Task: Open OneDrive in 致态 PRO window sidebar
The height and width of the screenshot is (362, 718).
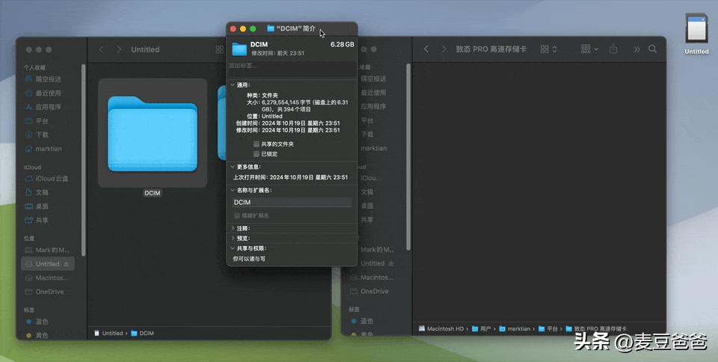Action: (373, 291)
